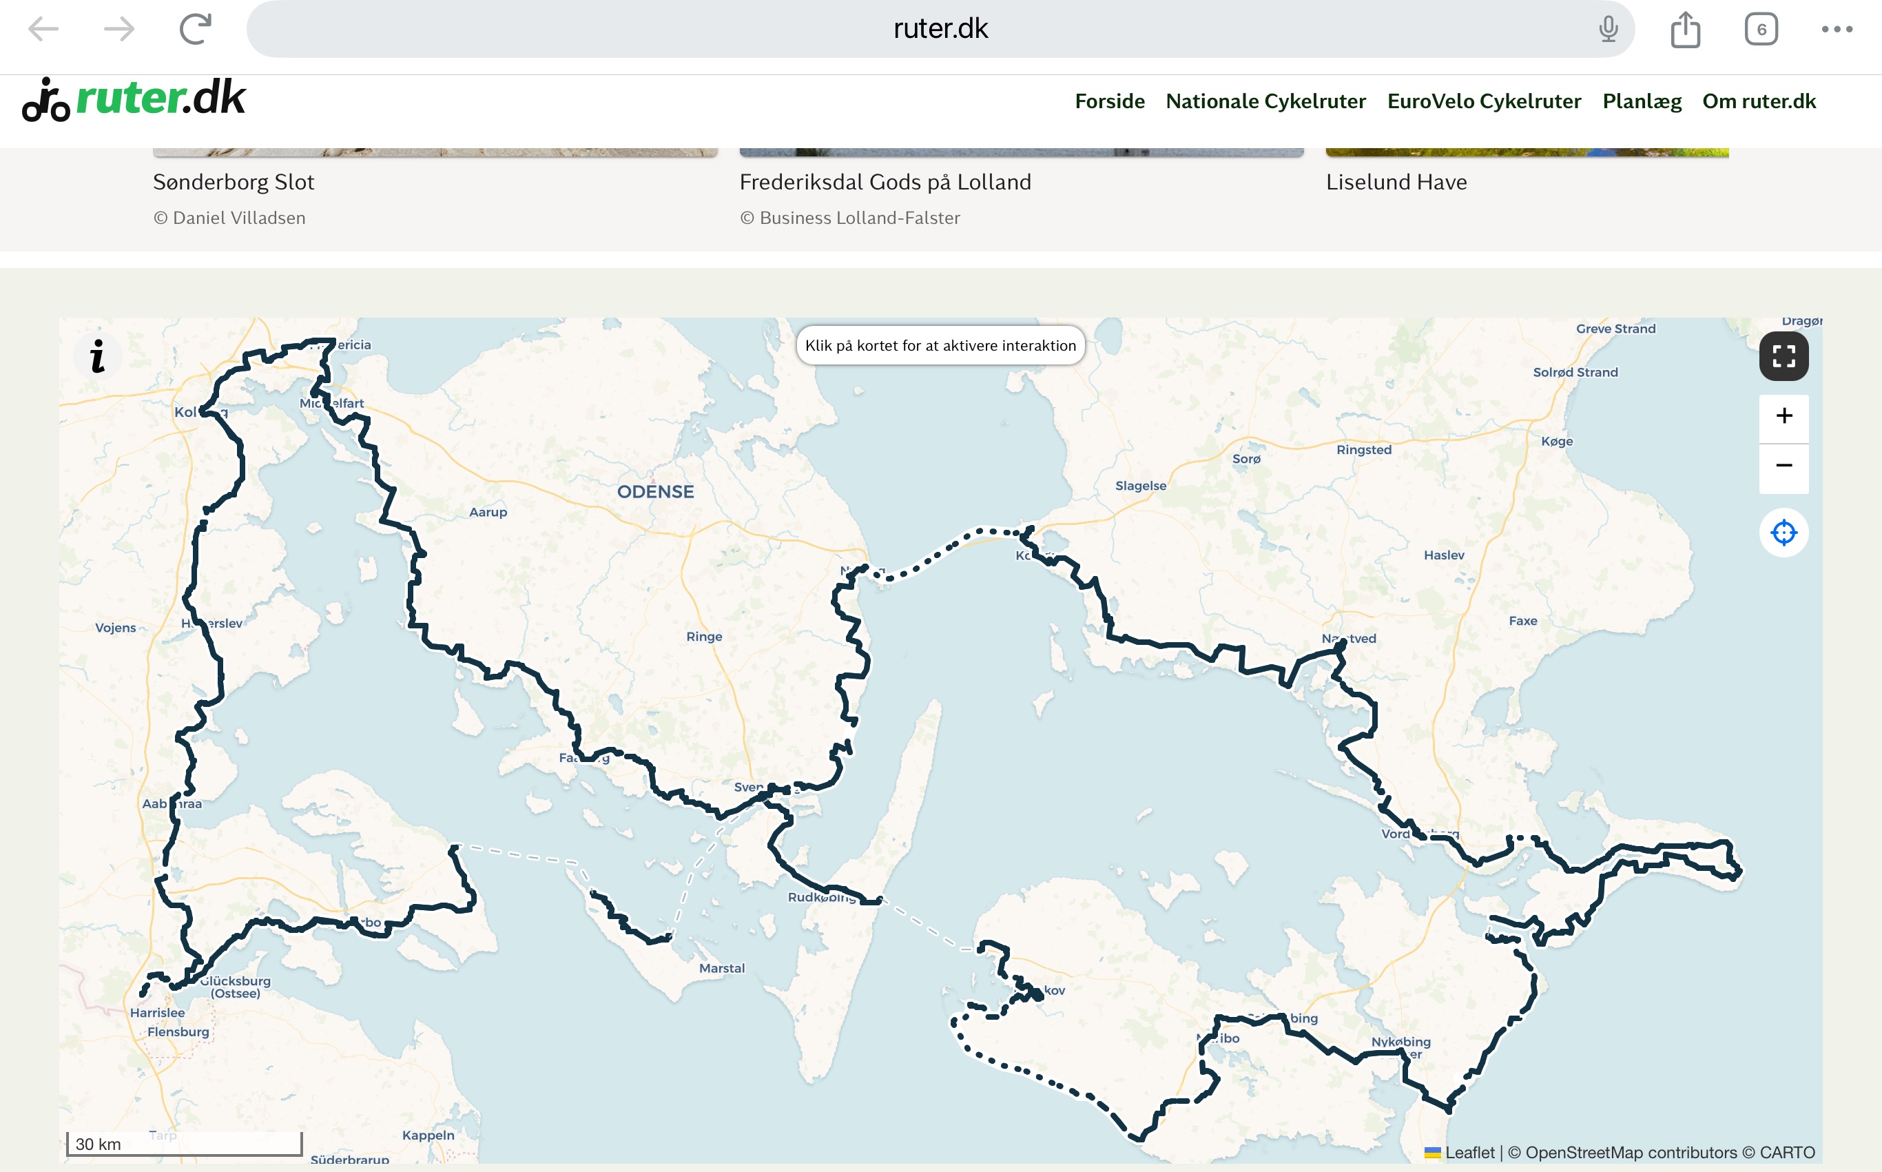The height and width of the screenshot is (1172, 1882).
Task: Tap the browser share icon
Action: pos(1684,30)
